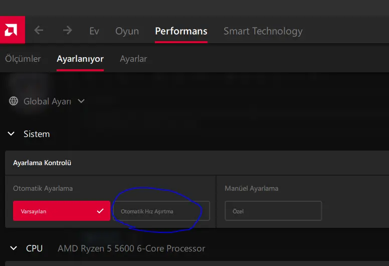The width and height of the screenshot is (389, 266).
Task: Open the Smart Technology tab
Action: coord(263,31)
